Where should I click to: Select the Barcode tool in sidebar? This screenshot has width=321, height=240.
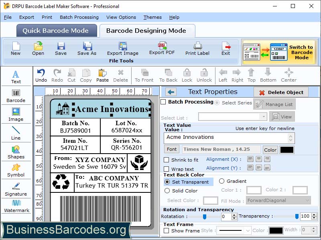[16, 96]
